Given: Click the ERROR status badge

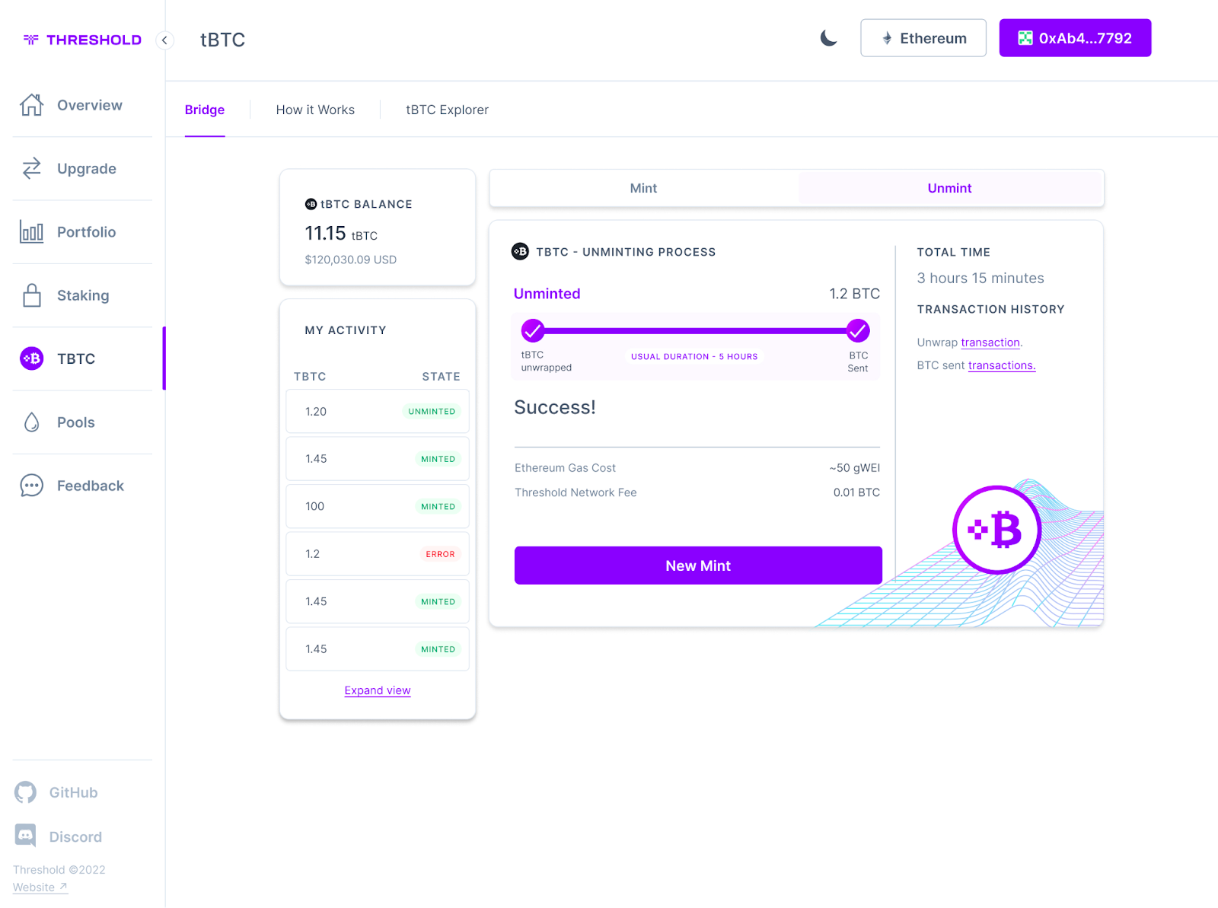Looking at the screenshot, I should (x=440, y=553).
